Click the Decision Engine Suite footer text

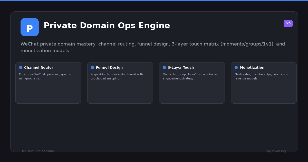click(x=37, y=151)
